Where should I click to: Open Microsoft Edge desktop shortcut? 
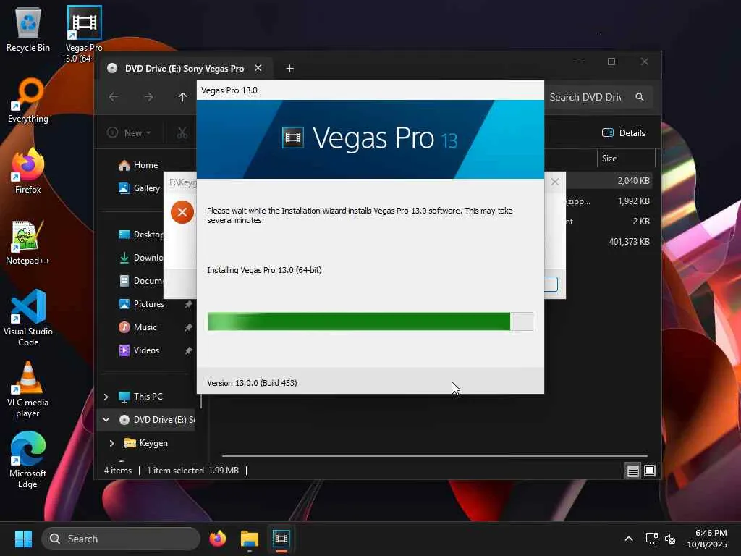[28, 460]
